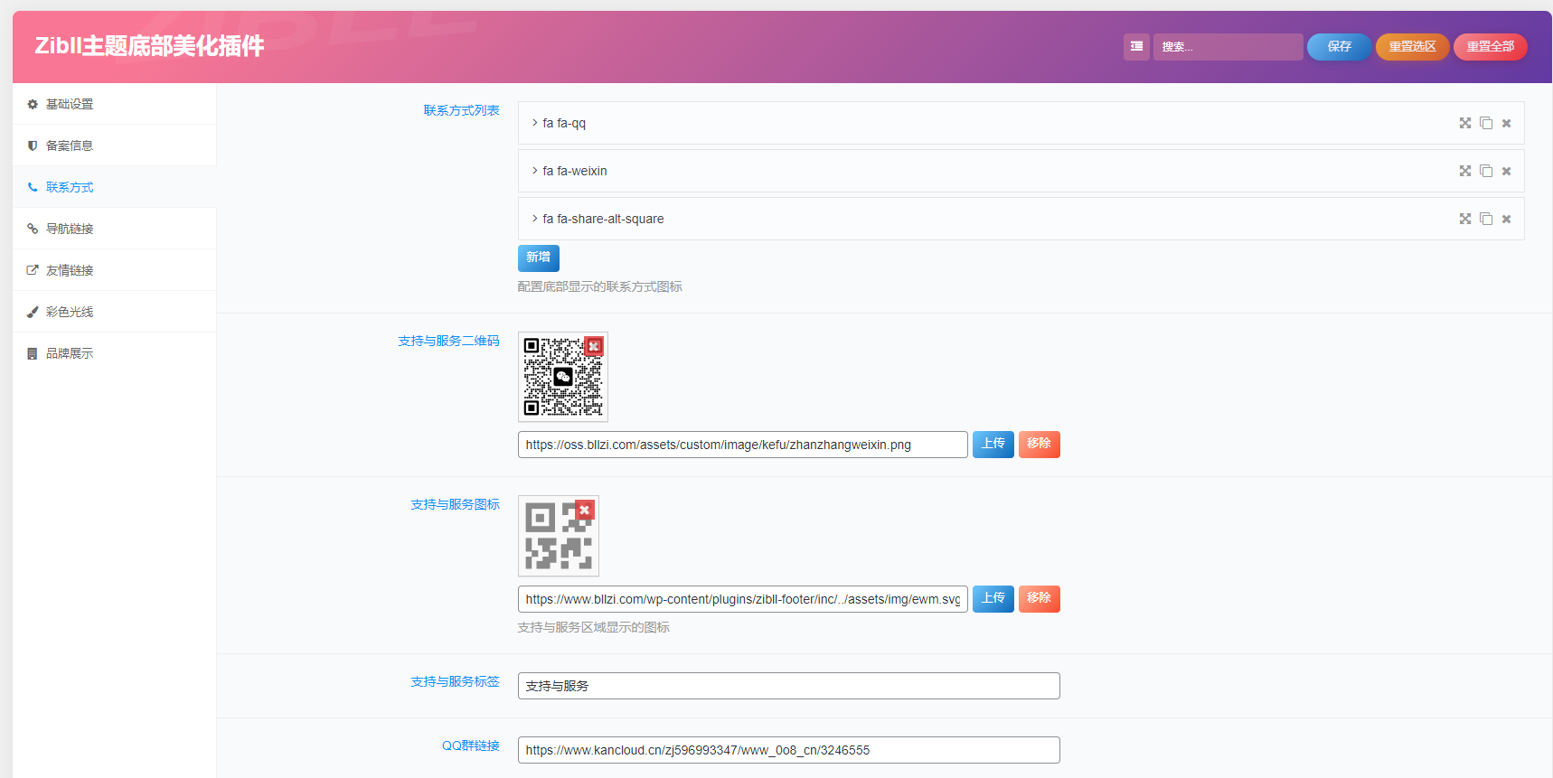This screenshot has height=778, width=1553.
Task: Go to the 友情链接 tab
Action: pos(115,270)
